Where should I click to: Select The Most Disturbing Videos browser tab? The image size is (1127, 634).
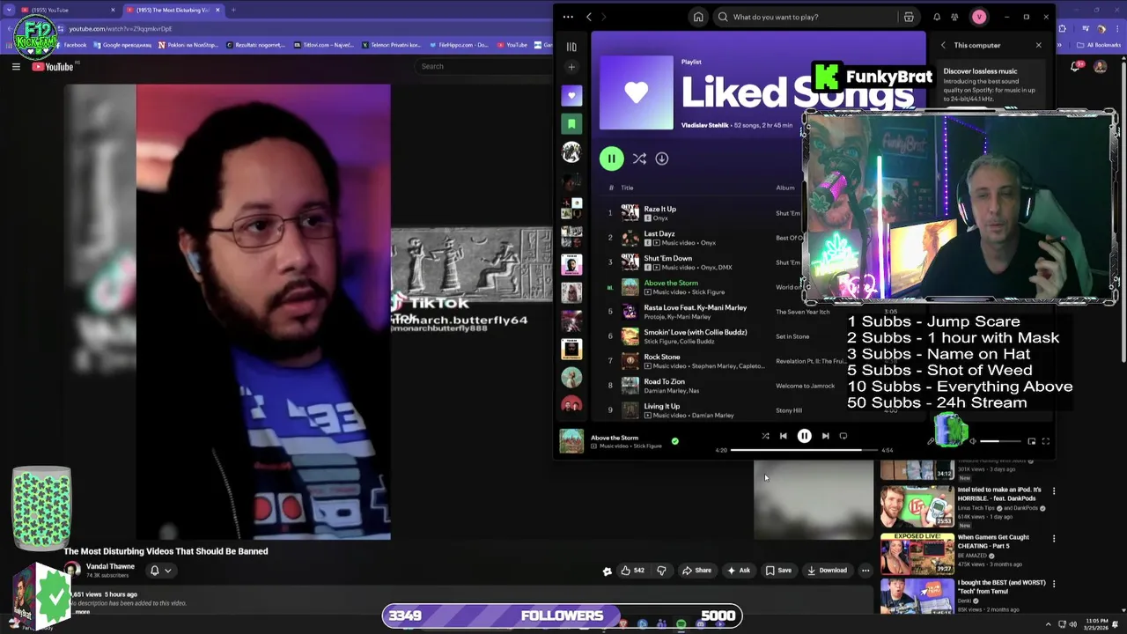click(172, 10)
